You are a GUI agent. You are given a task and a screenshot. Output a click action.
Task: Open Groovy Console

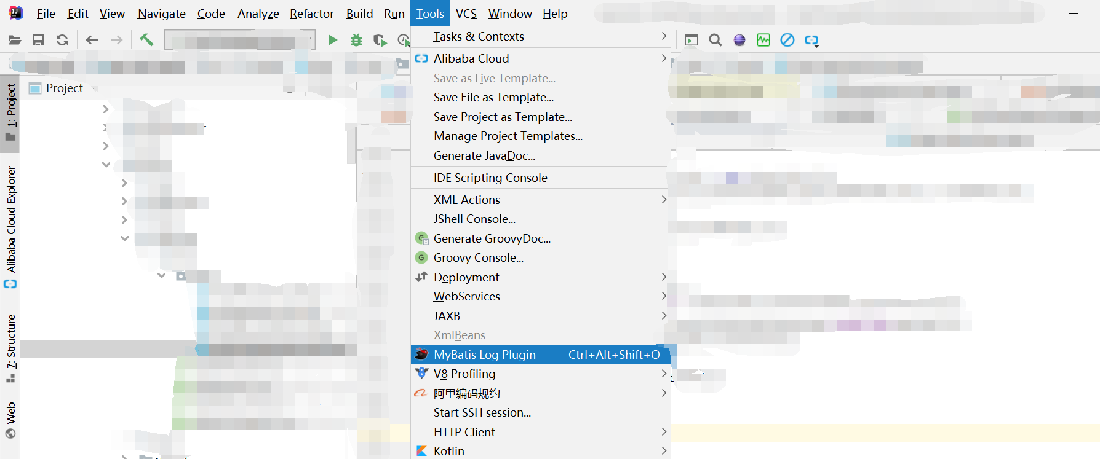[x=541, y=257]
